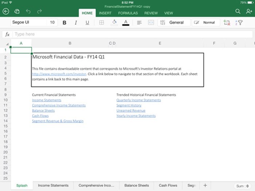
Task: Select the Splash sheet tab
Action: tap(22, 186)
